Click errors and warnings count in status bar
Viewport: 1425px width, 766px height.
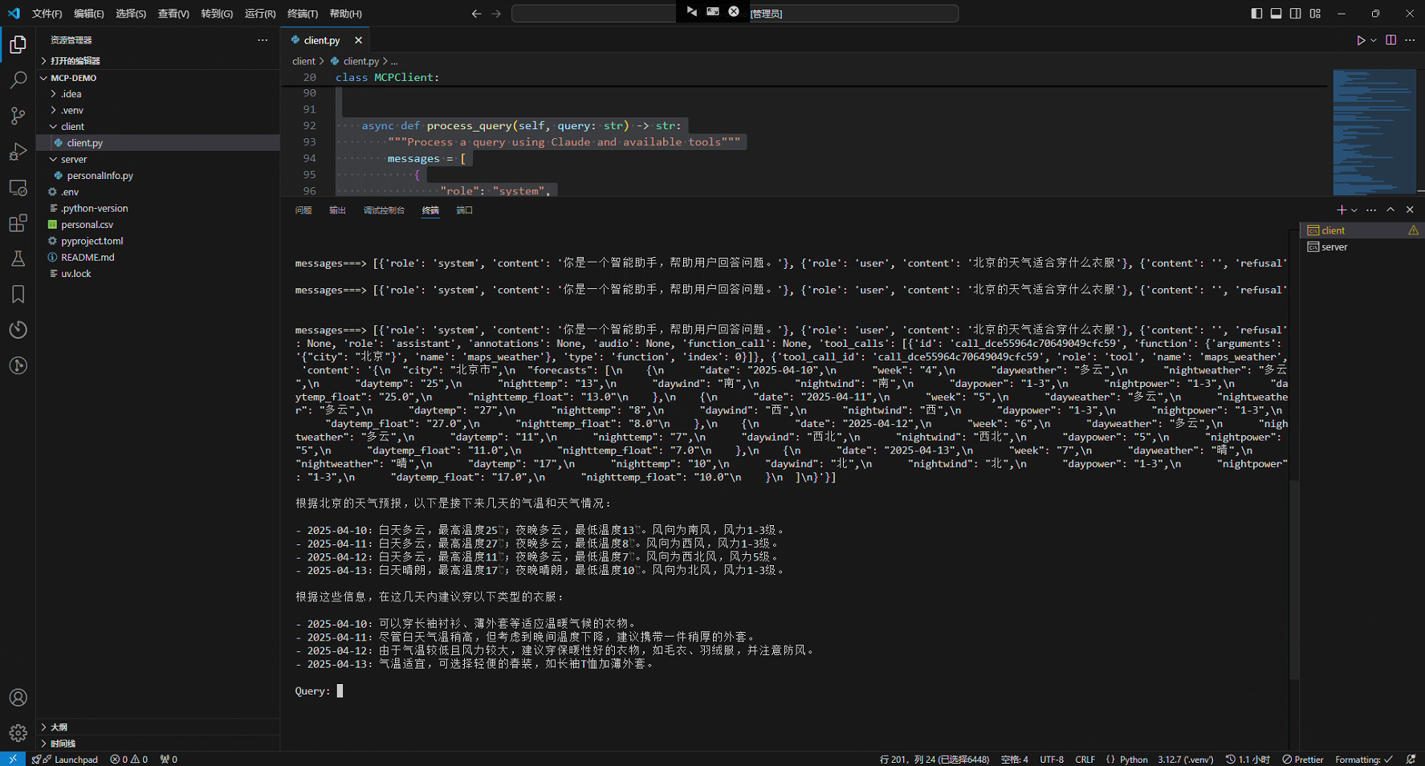tap(129, 760)
